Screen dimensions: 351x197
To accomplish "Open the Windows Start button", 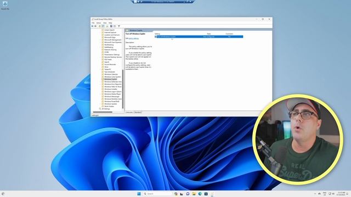I will pos(139,194).
